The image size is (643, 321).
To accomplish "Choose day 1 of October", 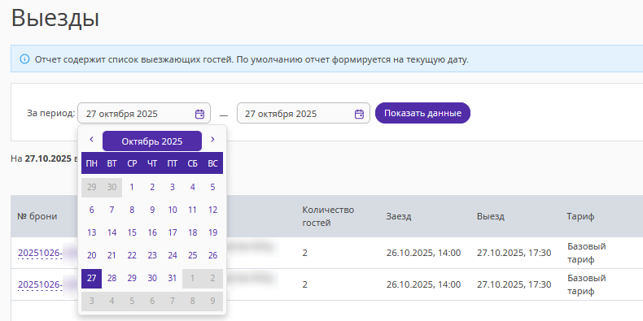I will (132, 187).
